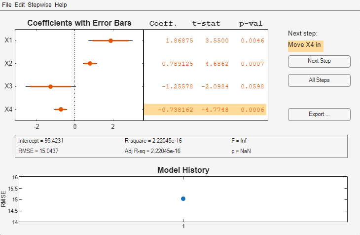Toggle the X3 coefficient point in plot
This screenshot has width=360, height=235.
click(x=50, y=86)
